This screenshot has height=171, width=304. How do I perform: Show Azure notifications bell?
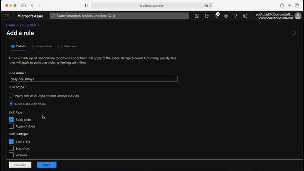(216, 16)
